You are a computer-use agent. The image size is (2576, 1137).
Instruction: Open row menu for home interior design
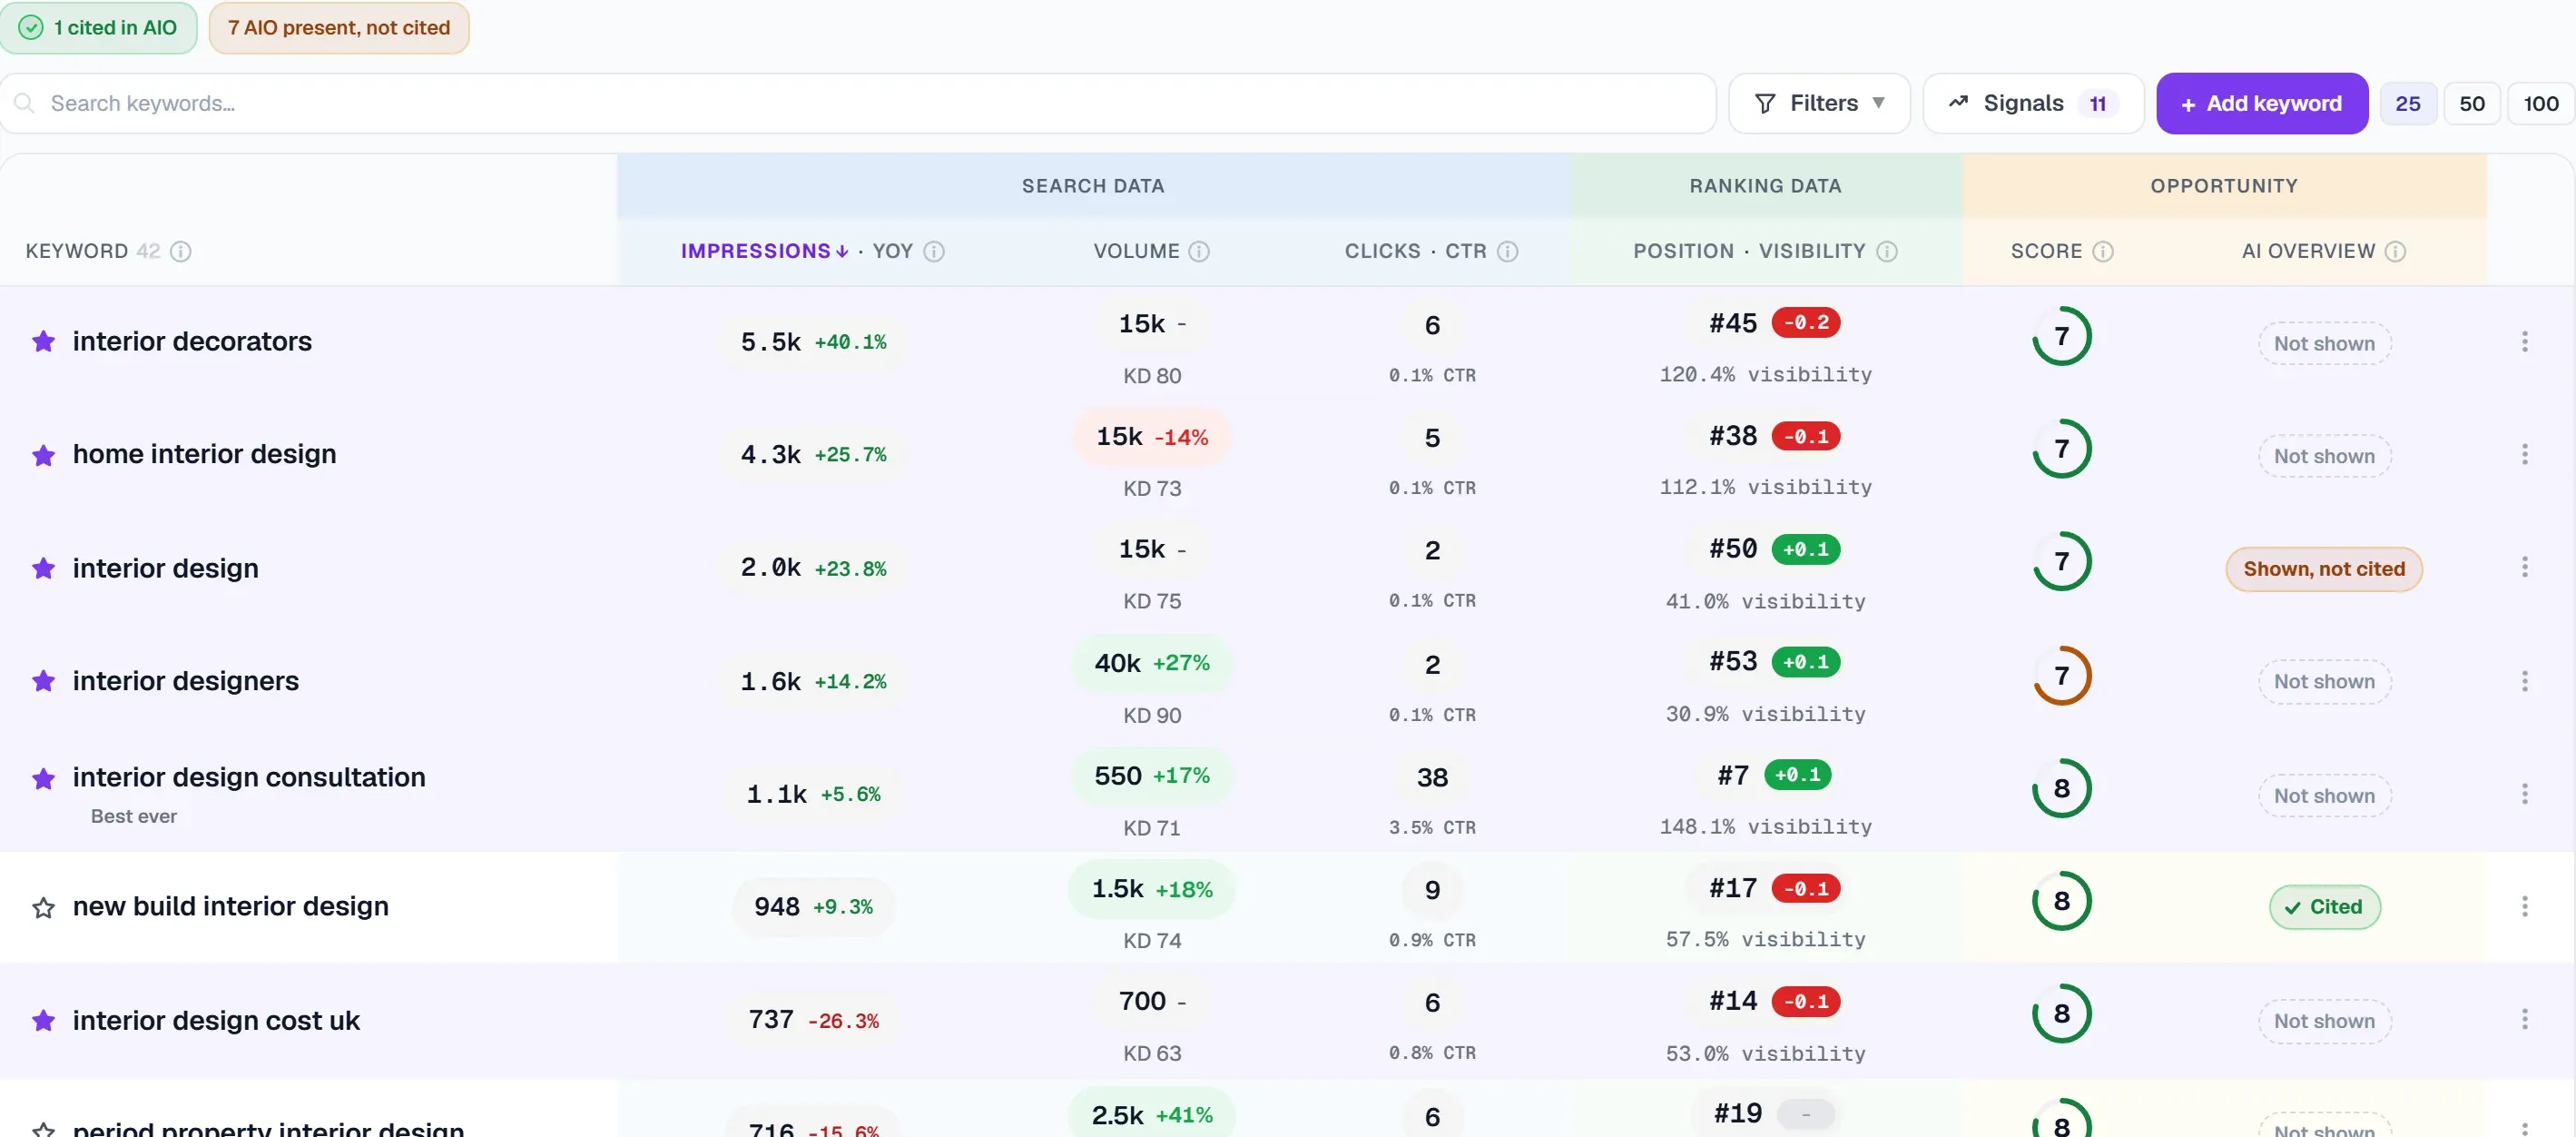click(x=2524, y=454)
